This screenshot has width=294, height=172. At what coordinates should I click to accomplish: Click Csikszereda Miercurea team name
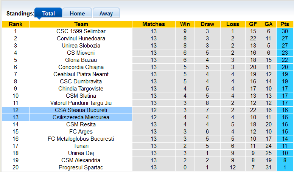(x=81, y=117)
